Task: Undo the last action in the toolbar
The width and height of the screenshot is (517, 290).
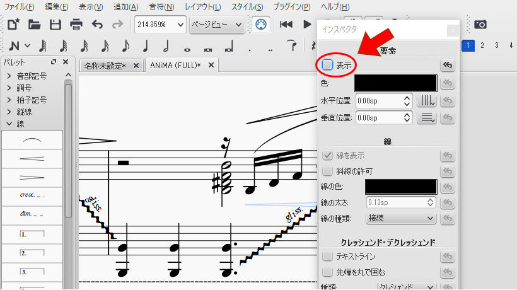Action: point(97,25)
